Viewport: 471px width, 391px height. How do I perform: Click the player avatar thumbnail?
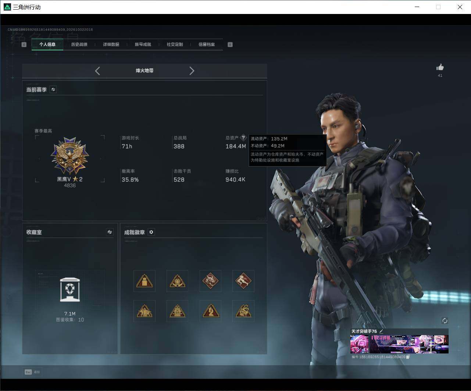click(x=359, y=344)
